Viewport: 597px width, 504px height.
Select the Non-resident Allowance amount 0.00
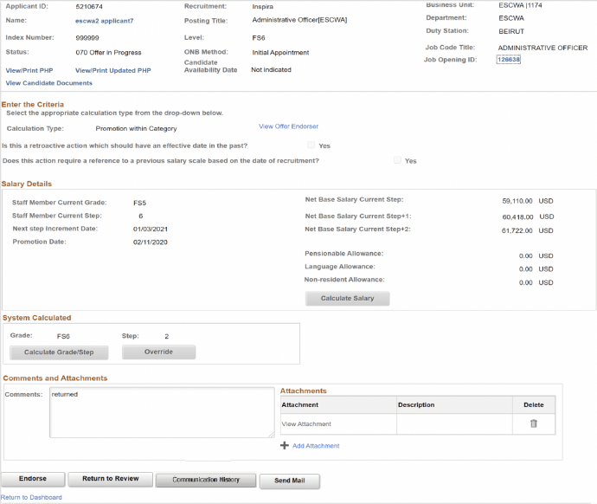click(x=525, y=282)
